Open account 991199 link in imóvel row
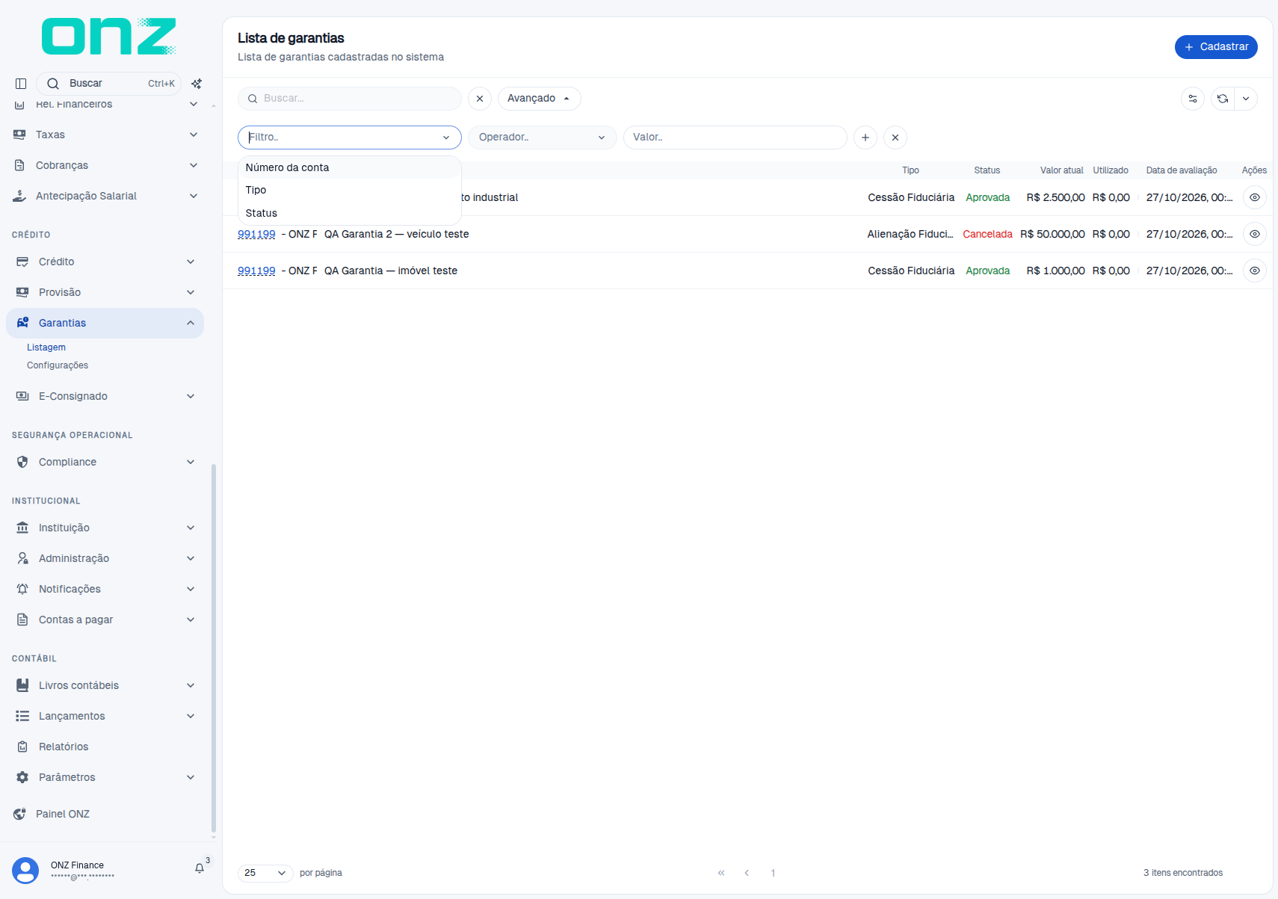 (x=256, y=271)
